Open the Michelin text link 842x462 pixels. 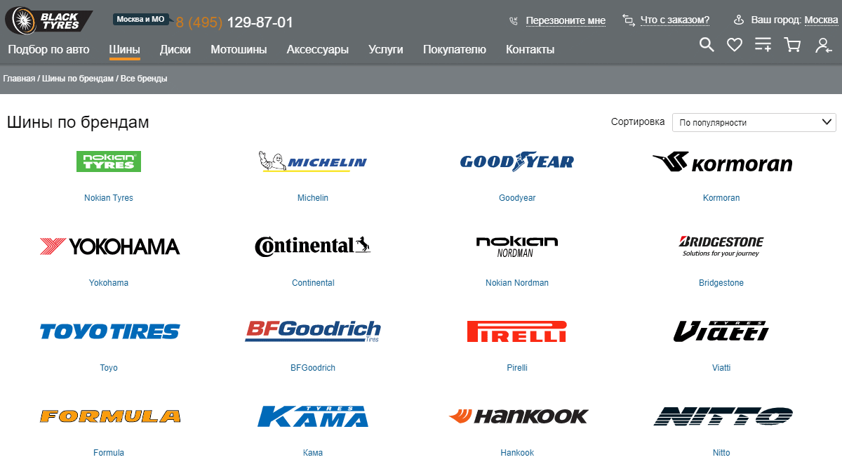(x=313, y=198)
